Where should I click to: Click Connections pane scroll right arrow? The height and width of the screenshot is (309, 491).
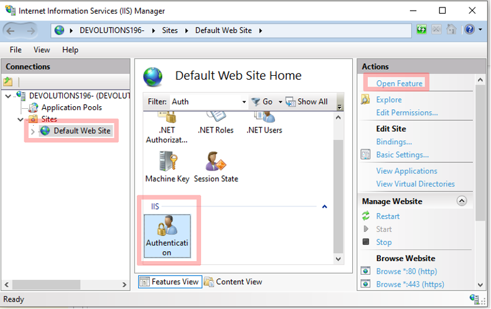tap(124, 285)
